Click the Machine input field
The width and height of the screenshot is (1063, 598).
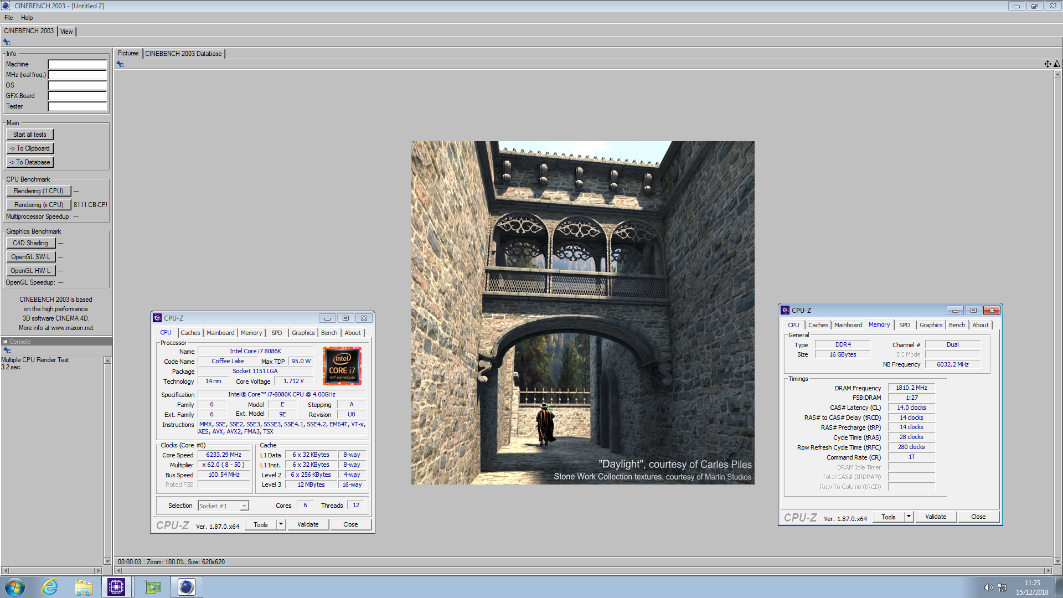77,64
